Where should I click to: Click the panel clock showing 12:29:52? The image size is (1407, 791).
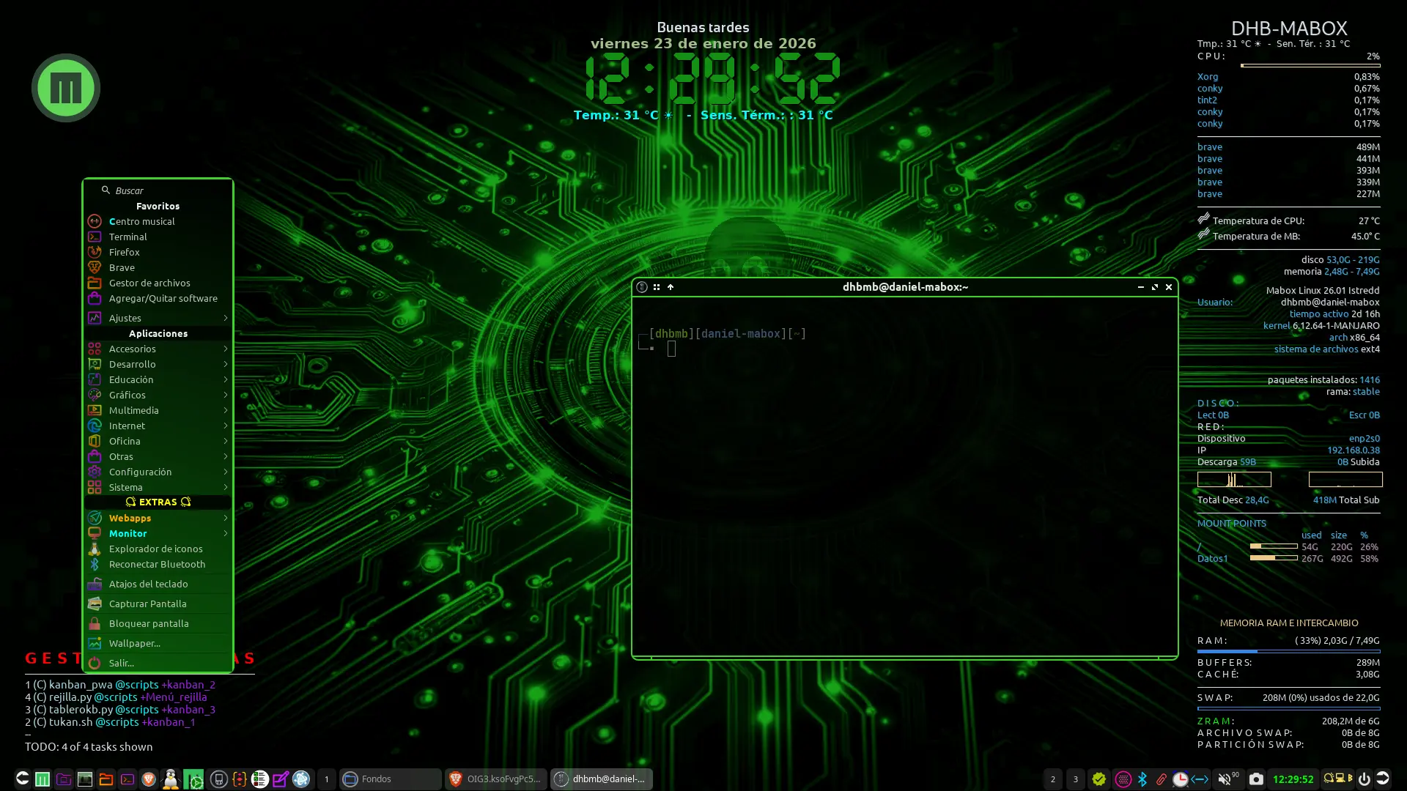[1293, 779]
